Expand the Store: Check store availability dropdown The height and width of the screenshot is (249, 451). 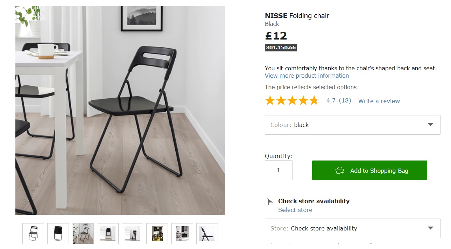pyautogui.click(x=352, y=228)
